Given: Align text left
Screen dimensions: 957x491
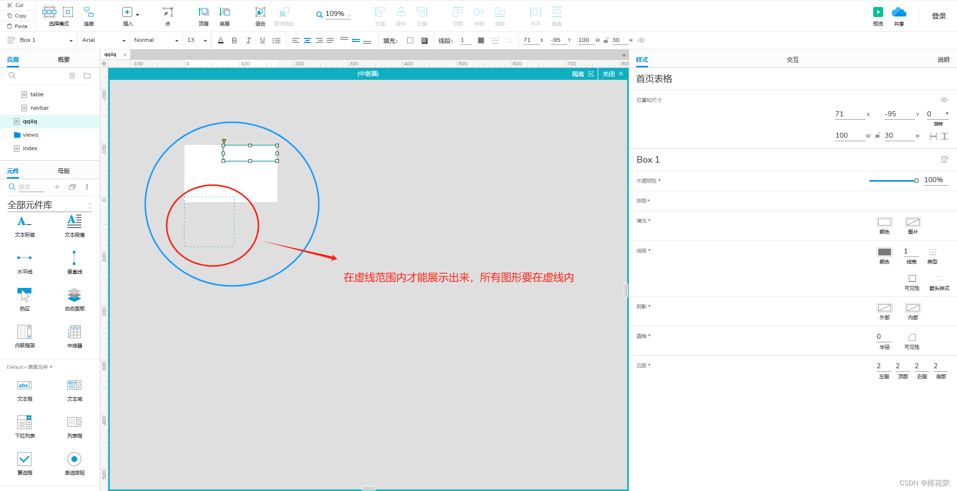Looking at the screenshot, I should coord(296,40).
